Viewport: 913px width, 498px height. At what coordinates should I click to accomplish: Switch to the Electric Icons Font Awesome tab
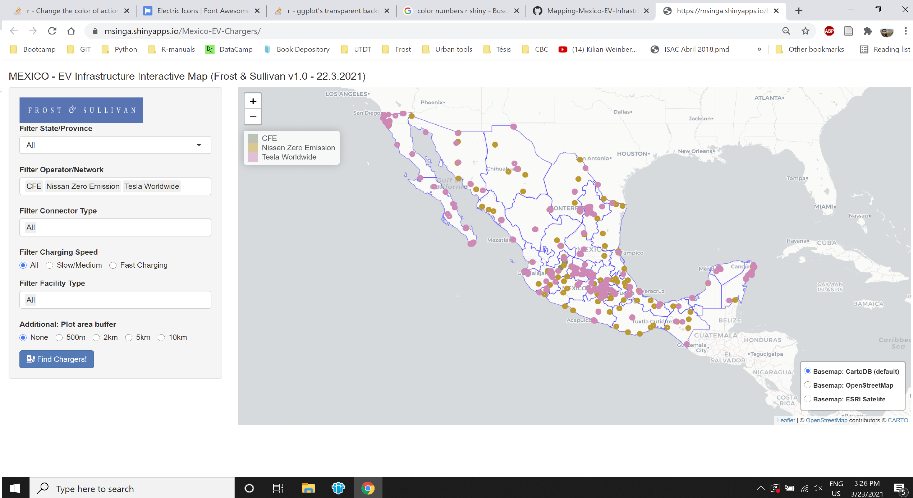point(201,11)
